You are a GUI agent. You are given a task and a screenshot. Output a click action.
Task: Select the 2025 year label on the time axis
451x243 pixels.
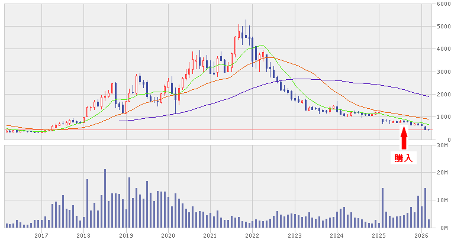[x=379, y=236]
